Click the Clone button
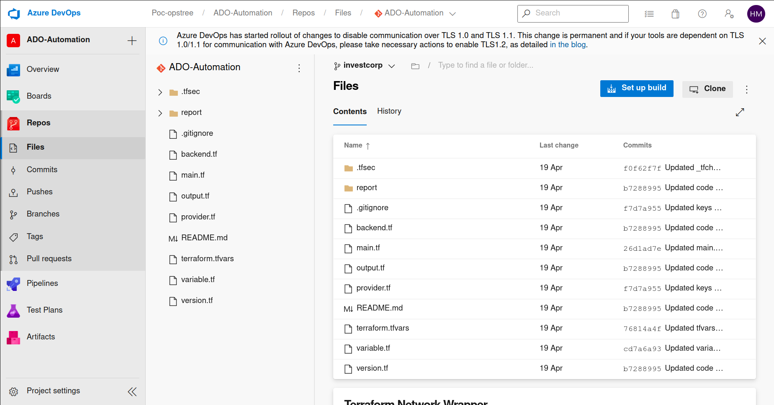 (707, 89)
